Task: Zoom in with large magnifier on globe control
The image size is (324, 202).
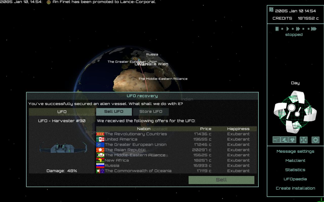Action: pyautogui.click(x=291, y=108)
